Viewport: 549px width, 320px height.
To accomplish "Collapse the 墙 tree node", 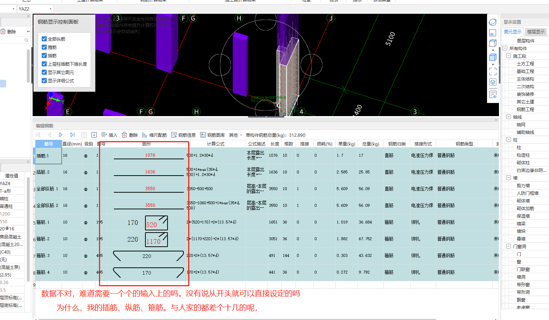I will (x=508, y=178).
